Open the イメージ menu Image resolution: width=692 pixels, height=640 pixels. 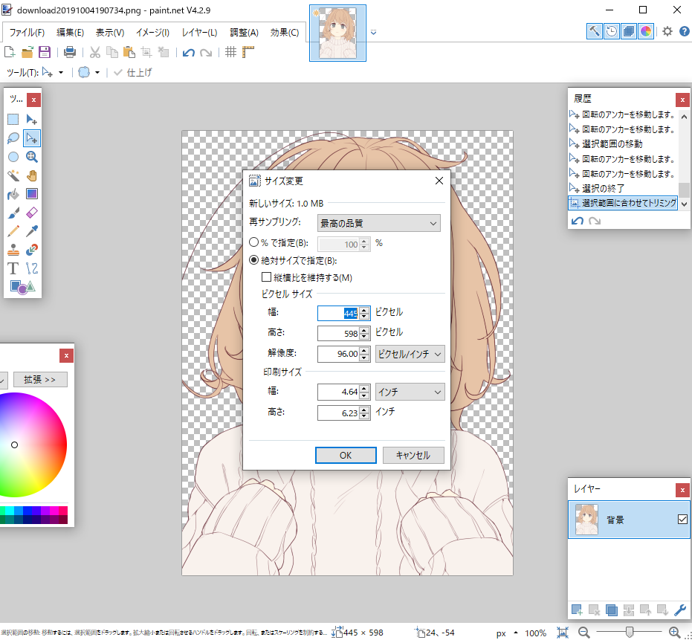pyautogui.click(x=152, y=33)
